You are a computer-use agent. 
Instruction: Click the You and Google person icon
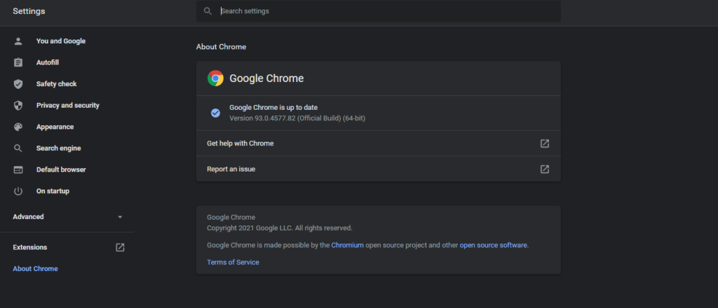tap(18, 41)
